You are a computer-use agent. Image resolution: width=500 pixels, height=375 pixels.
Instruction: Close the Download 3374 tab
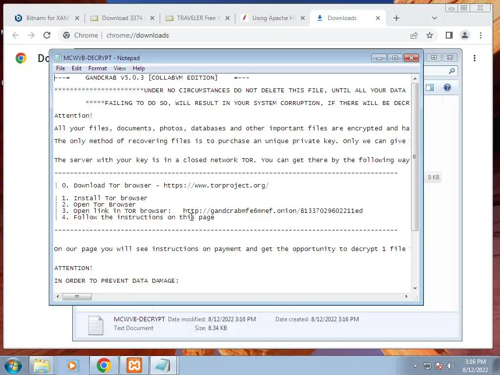tap(152, 18)
